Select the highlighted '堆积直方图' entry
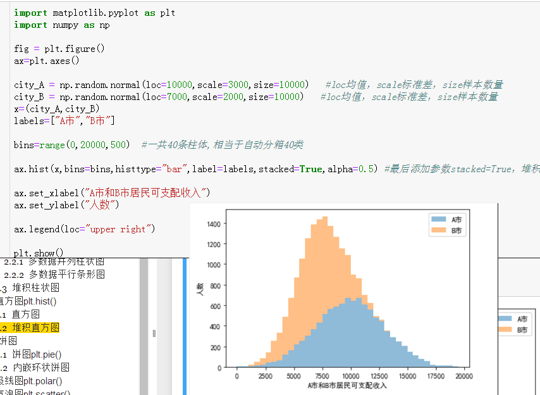The image size is (540, 395). click(x=36, y=327)
